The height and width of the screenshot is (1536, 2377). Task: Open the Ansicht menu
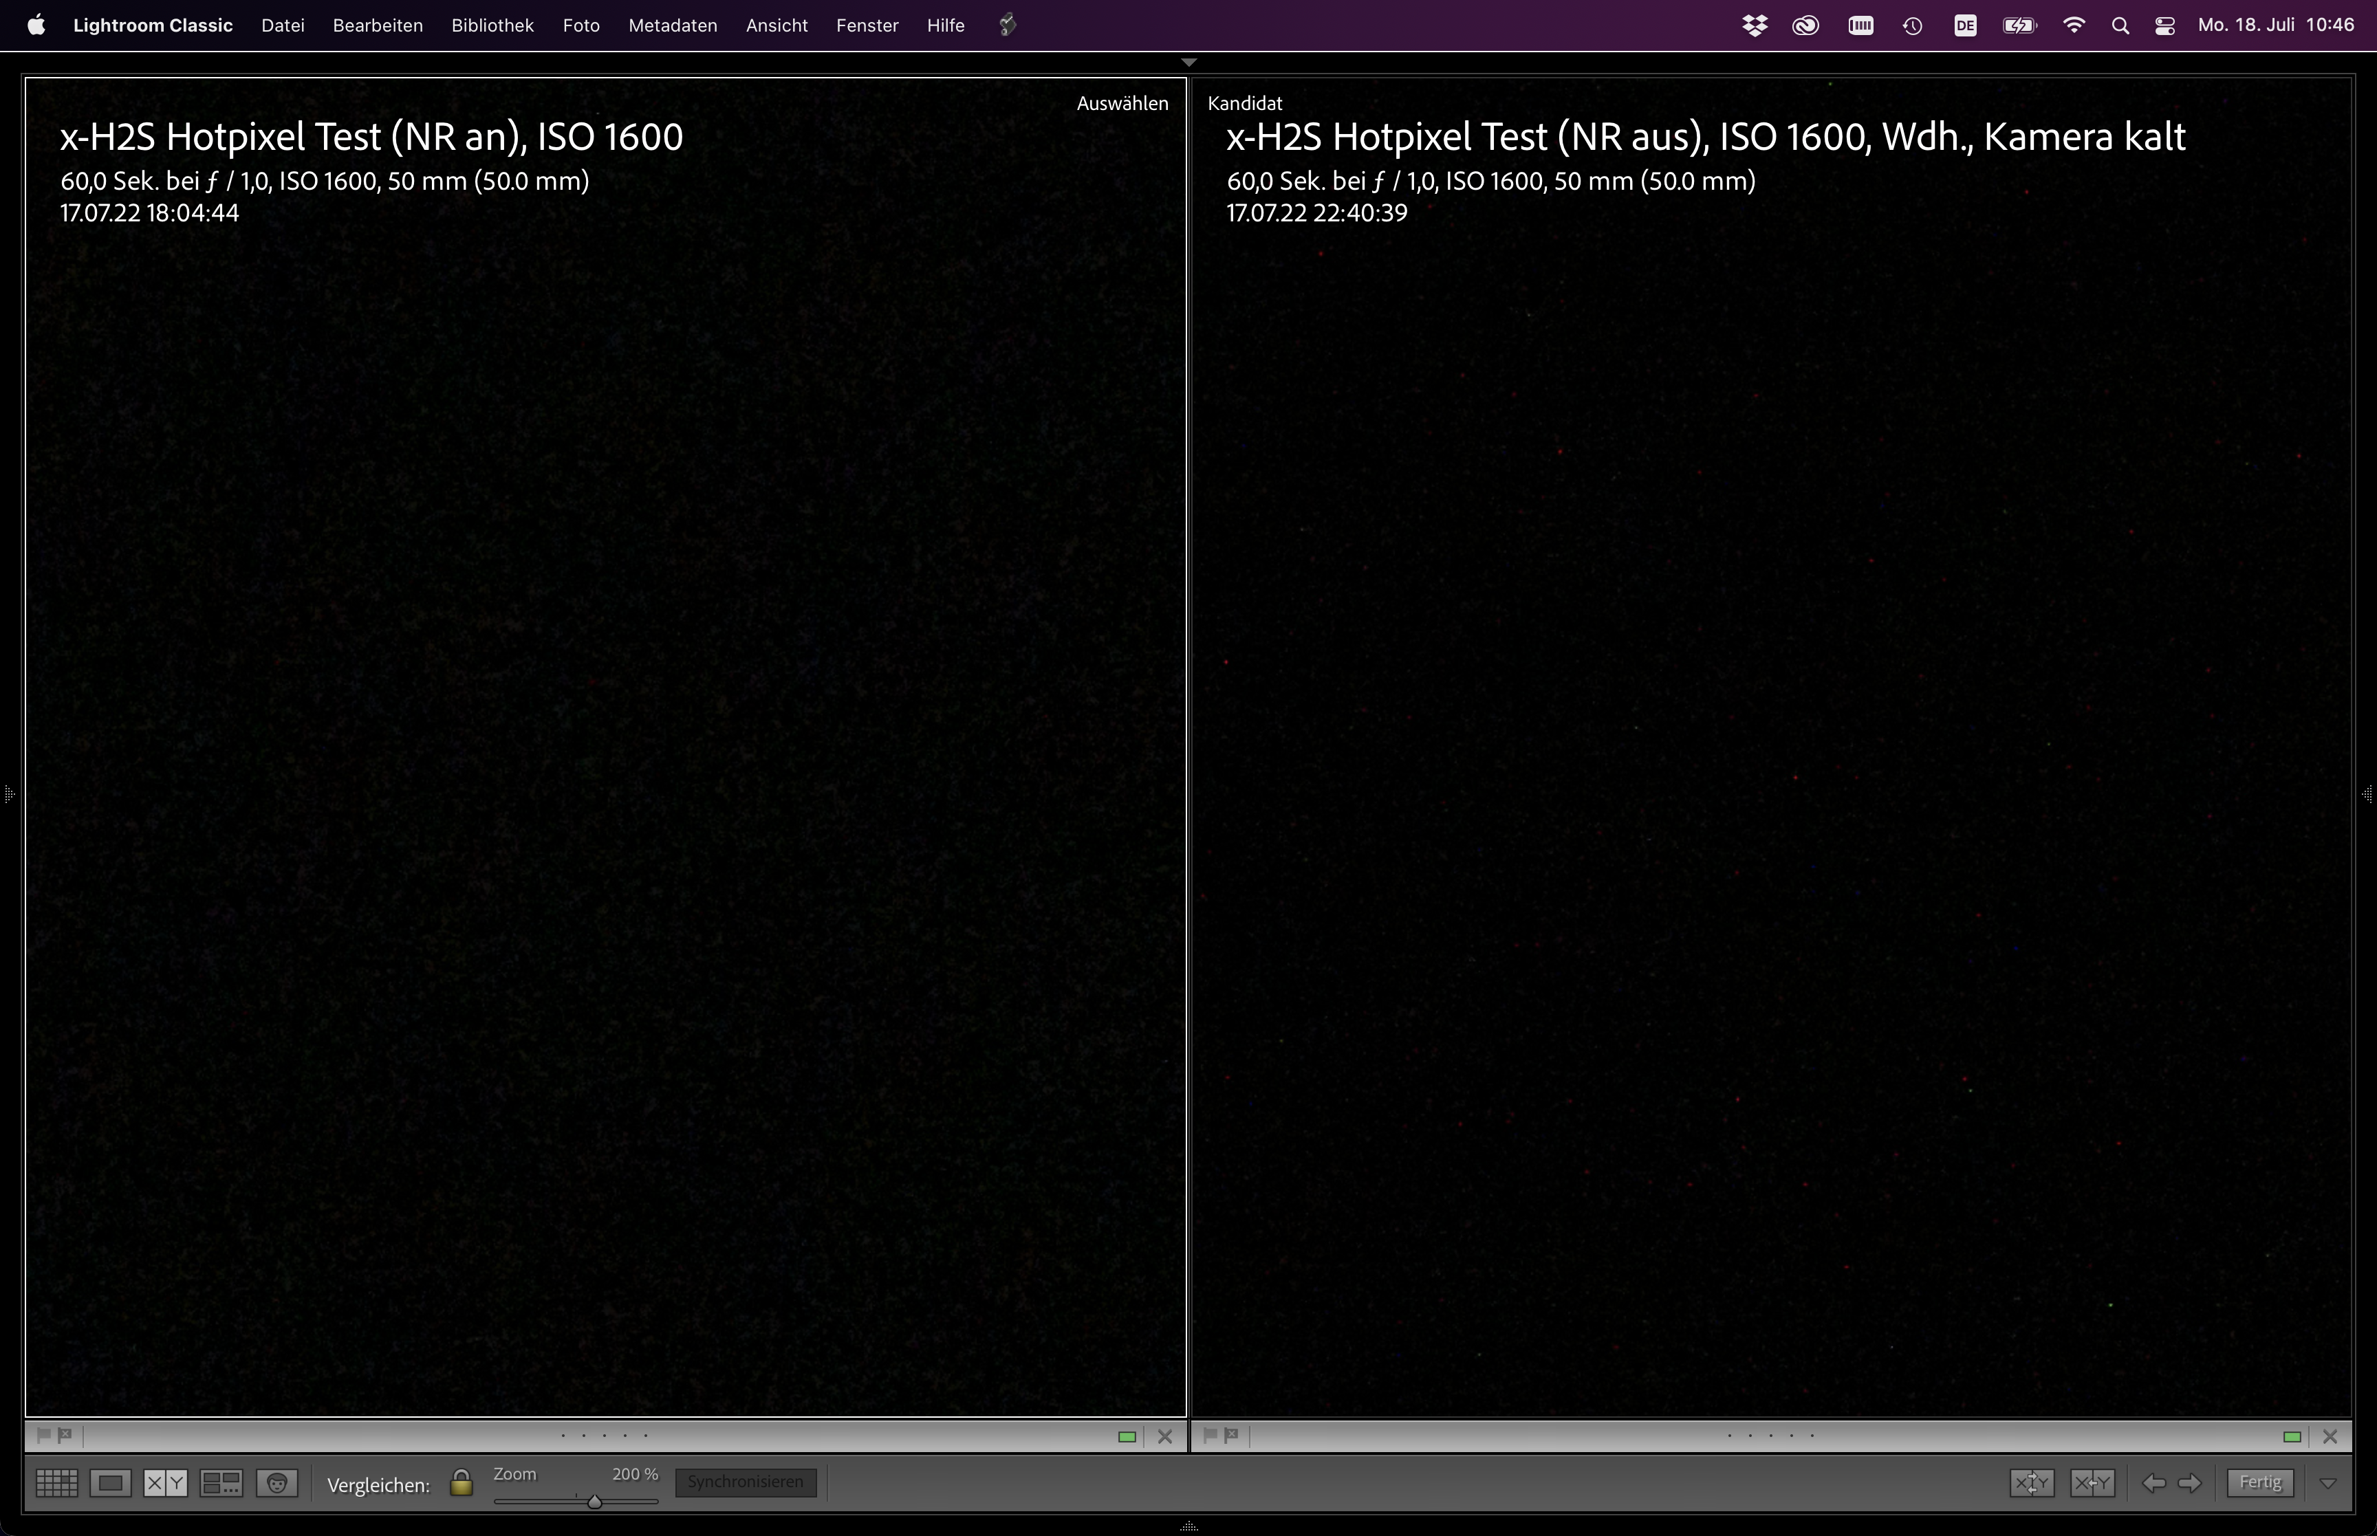point(777,25)
